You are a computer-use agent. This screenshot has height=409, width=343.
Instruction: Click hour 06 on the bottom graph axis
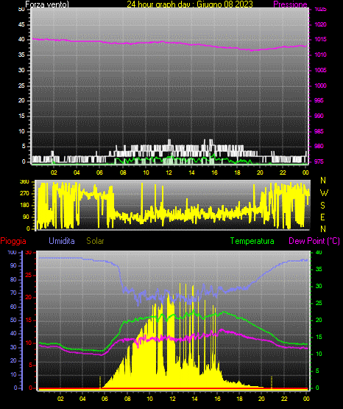click(x=105, y=399)
